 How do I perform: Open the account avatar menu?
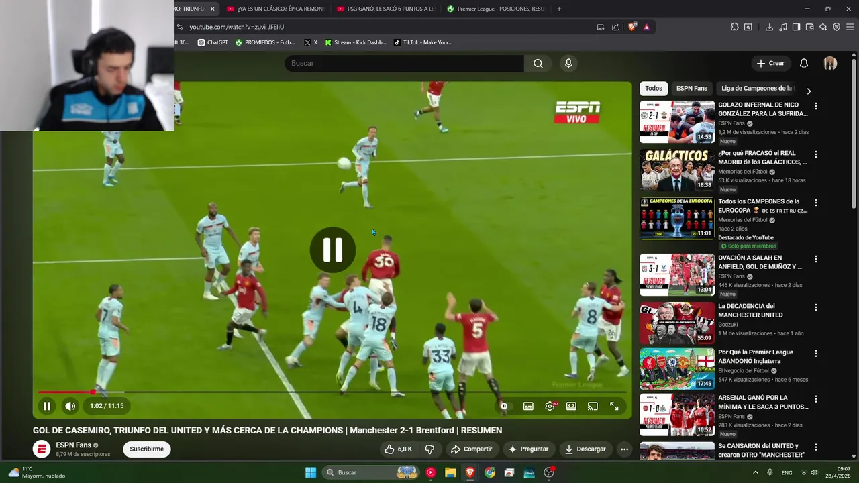(x=830, y=63)
